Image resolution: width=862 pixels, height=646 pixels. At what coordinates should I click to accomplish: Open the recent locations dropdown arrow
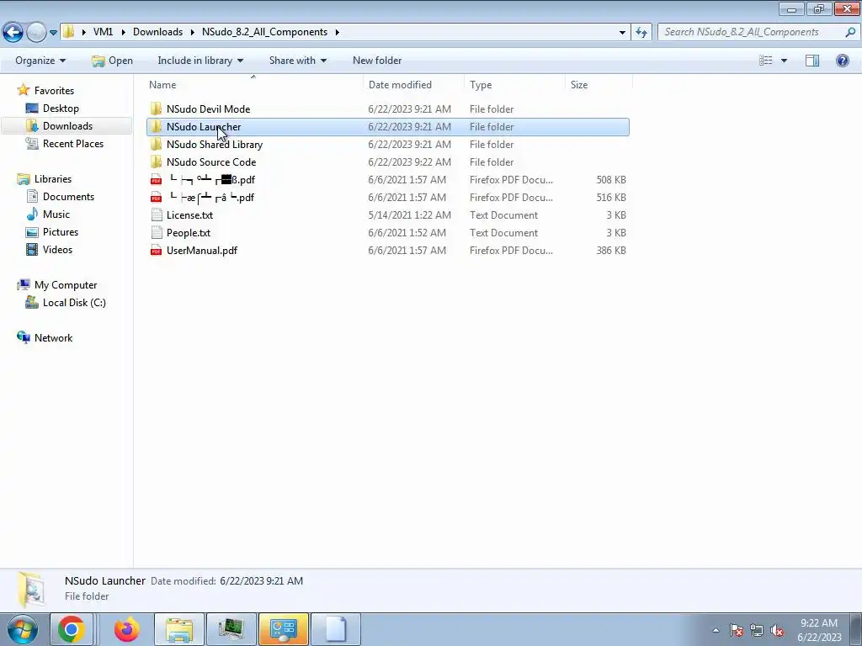coord(53,33)
